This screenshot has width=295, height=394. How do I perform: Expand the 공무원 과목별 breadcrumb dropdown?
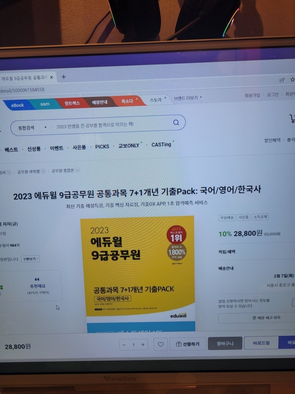click(43, 171)
